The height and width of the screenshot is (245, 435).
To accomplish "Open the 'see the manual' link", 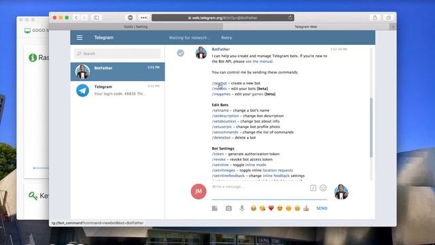I will [x=259, y=61].
